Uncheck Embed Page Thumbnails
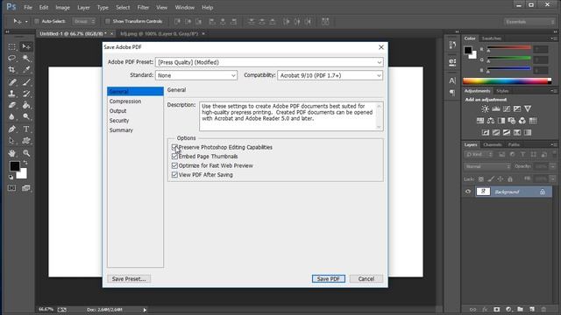Viewport: 561px width, 315px height. click(x=174, y=157)
